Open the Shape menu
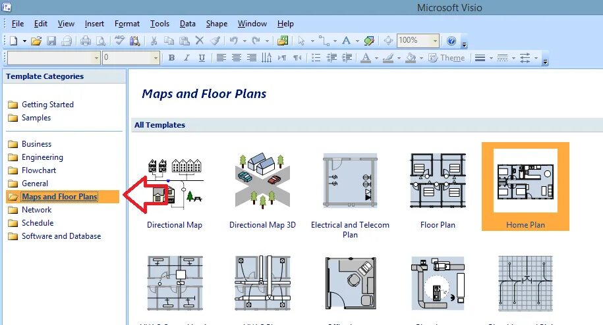603x325 pixels. 217,24
